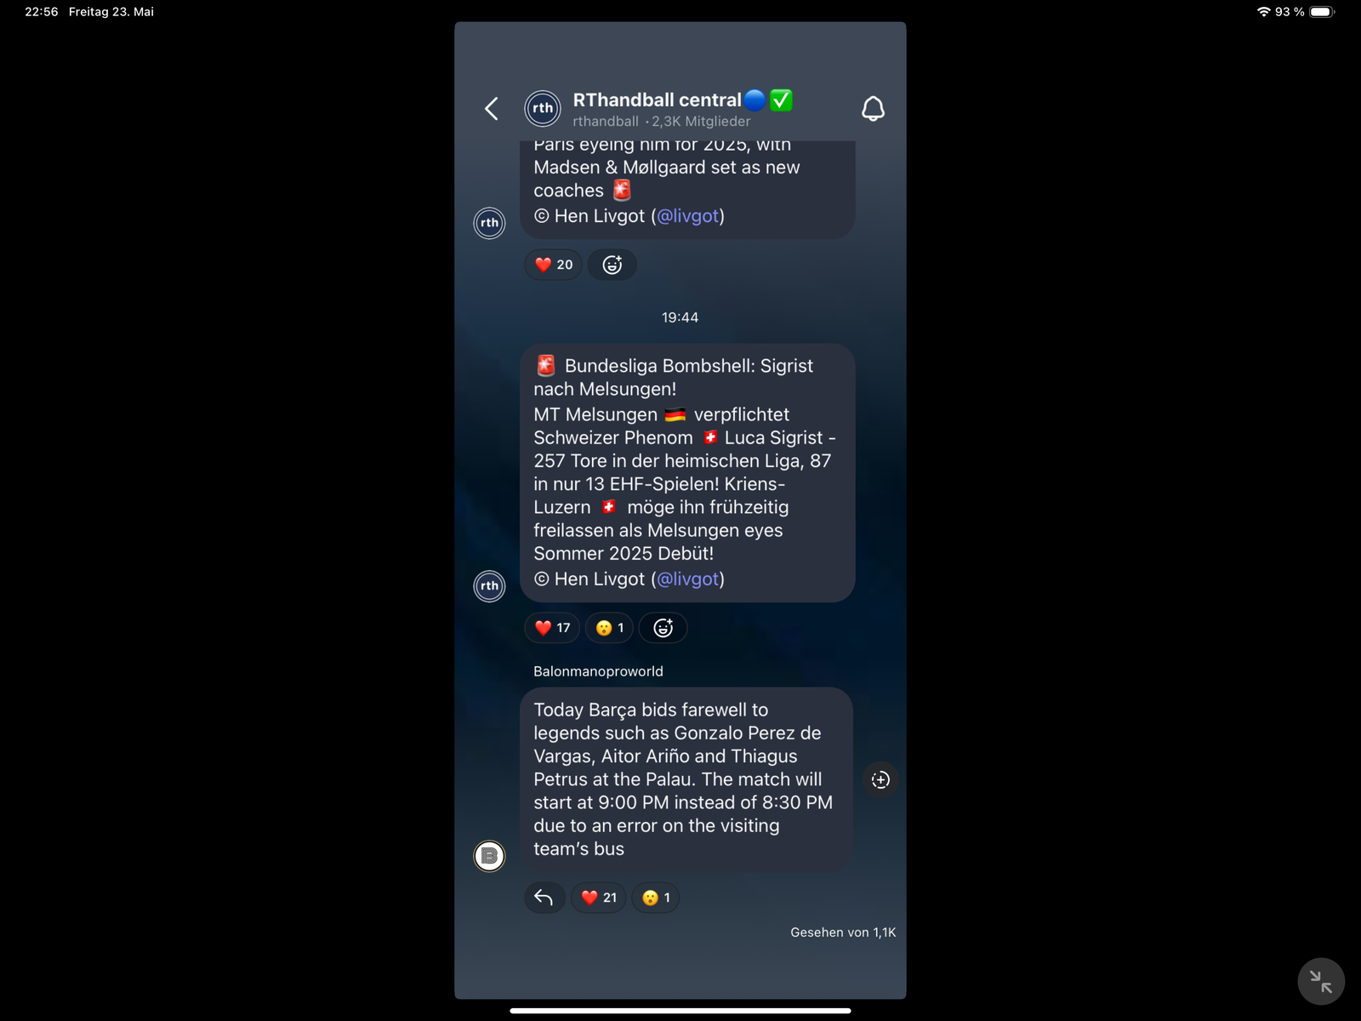The width and height of the screenshot is (1361, 1021).
Task: Add a reaction to the Sigrist message
Action: [663, 628]
